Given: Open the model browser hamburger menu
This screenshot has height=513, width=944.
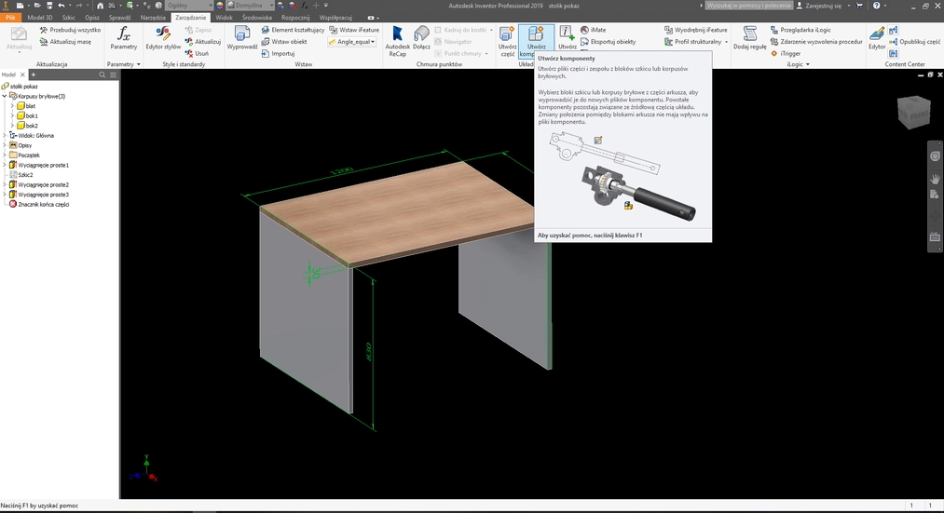Looking at the screenshot, I should coord(113,74).
